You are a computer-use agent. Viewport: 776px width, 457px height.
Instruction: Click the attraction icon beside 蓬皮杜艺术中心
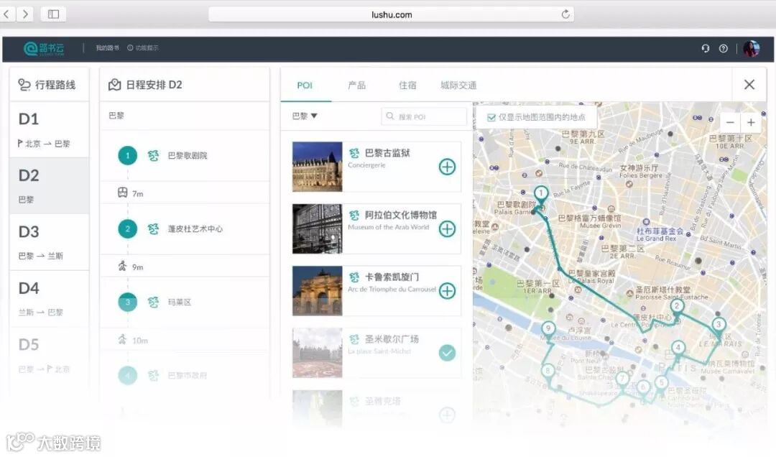154,228
